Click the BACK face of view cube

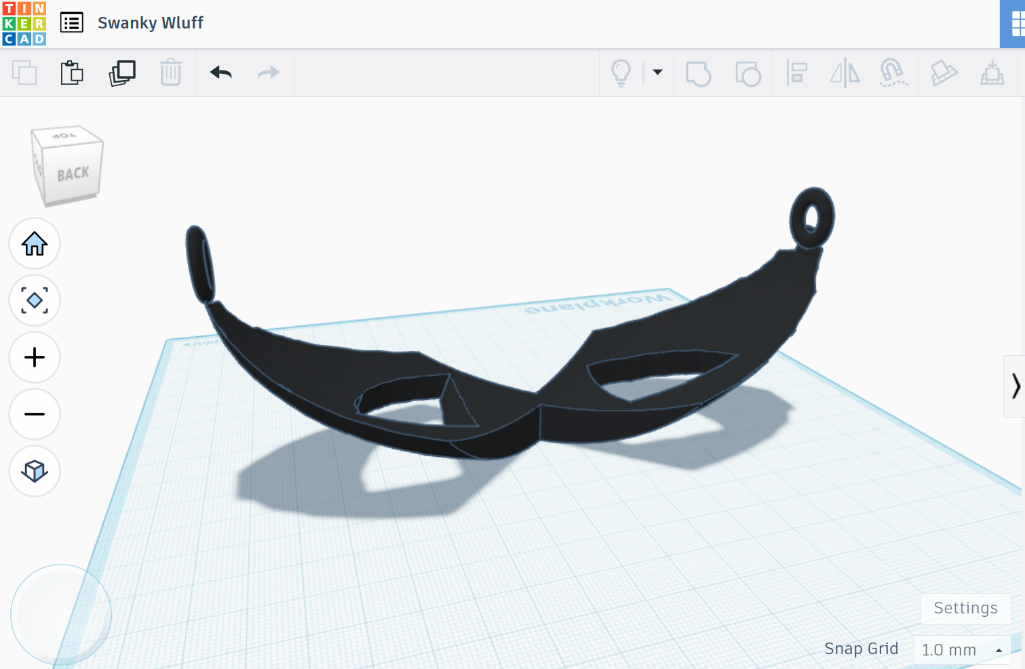coord(73,174)
